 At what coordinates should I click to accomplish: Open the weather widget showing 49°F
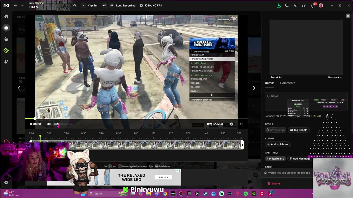point(12,194)
